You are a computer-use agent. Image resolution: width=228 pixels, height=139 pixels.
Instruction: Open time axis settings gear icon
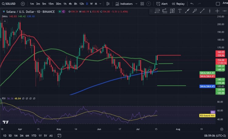point(222,129)
